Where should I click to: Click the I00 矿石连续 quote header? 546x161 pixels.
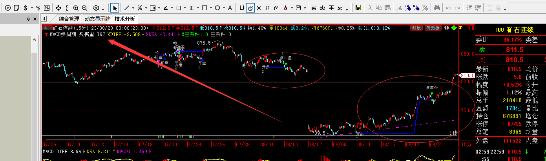tap(515, 30)
